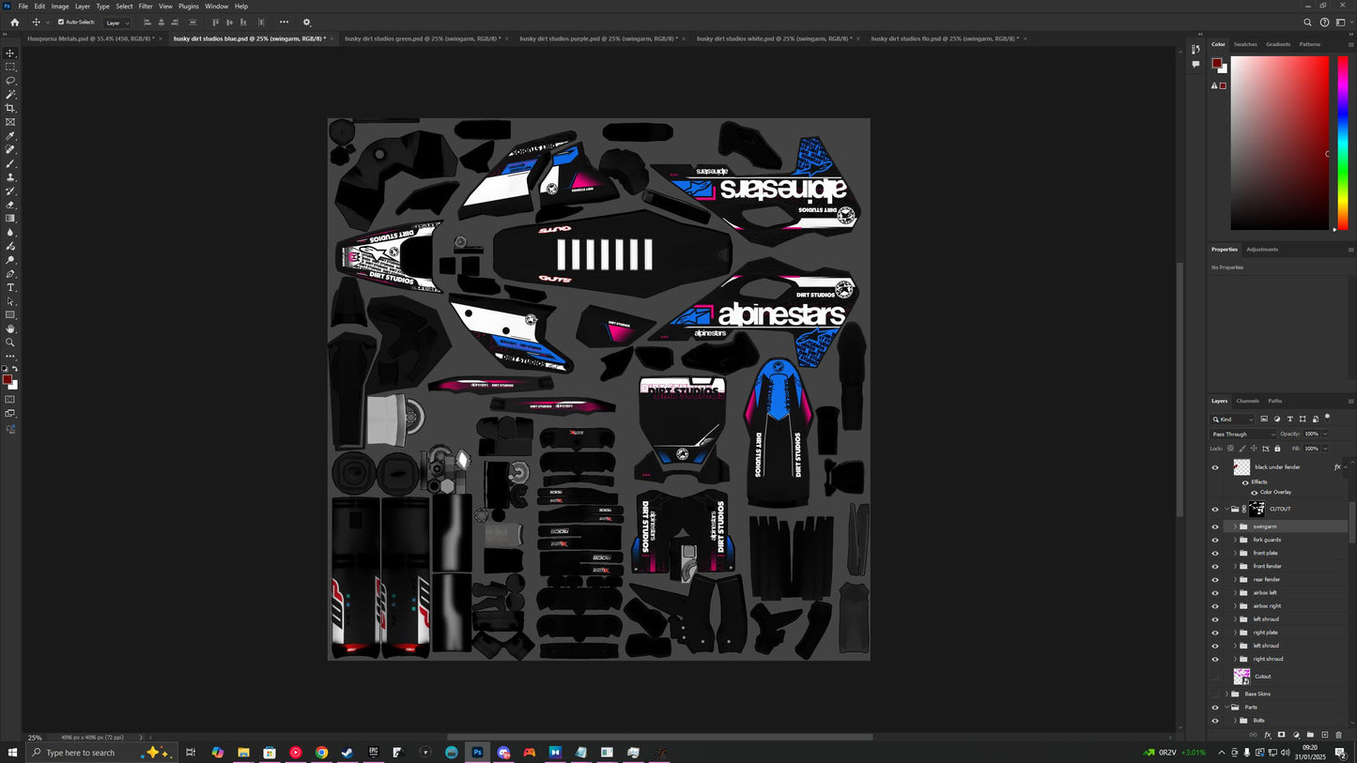Image resolution: width=1357 pixels, height=763 pixels.
Task: Open Photoshop from the Windows taskbar
Action: pyautogui.click(x=477, y=753)
